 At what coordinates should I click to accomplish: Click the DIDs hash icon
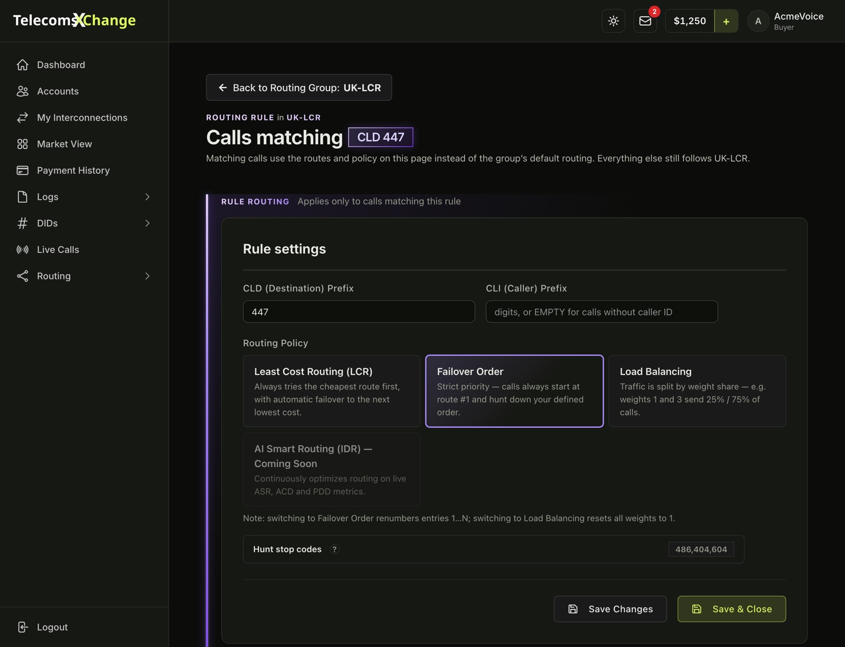click(x=22, y=223)
